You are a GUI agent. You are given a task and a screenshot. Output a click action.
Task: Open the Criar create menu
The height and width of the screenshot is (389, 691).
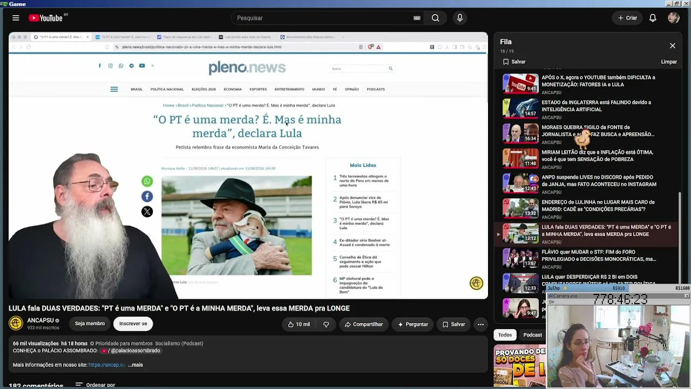[627, 18]
